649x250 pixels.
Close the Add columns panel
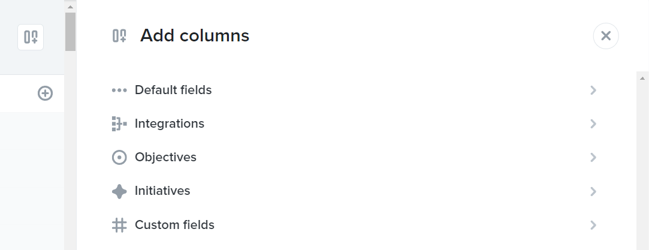606,36
